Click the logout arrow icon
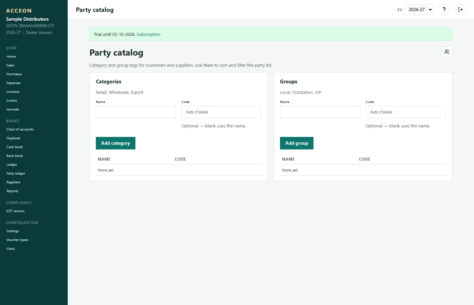 click(x=460, y=9)
